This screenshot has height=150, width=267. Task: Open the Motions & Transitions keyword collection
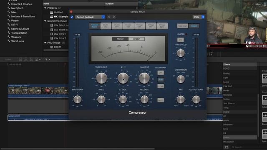(x=23, y=16)
